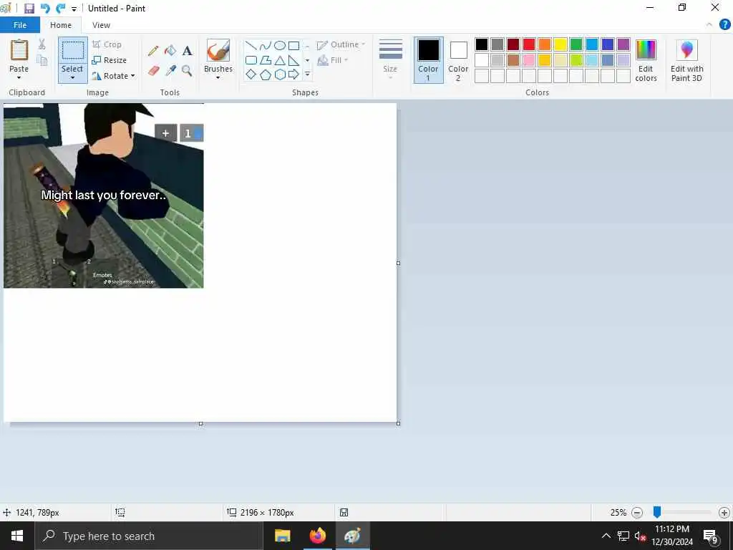733x550 pixels.
Task: Click the Crop button
Action: click(107, 44)
